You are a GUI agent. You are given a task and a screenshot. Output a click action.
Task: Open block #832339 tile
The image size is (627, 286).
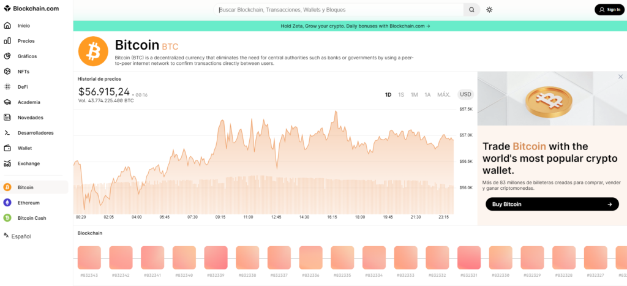click(216, 258)
